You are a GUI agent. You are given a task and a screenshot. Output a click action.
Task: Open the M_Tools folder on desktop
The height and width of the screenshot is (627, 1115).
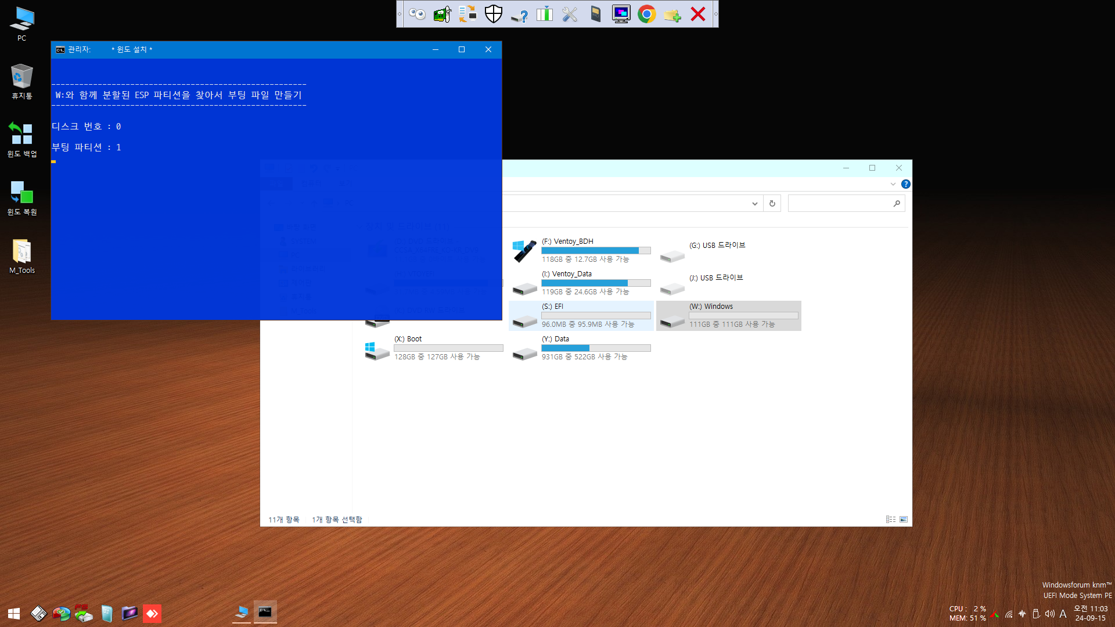(x=22, y=257)
